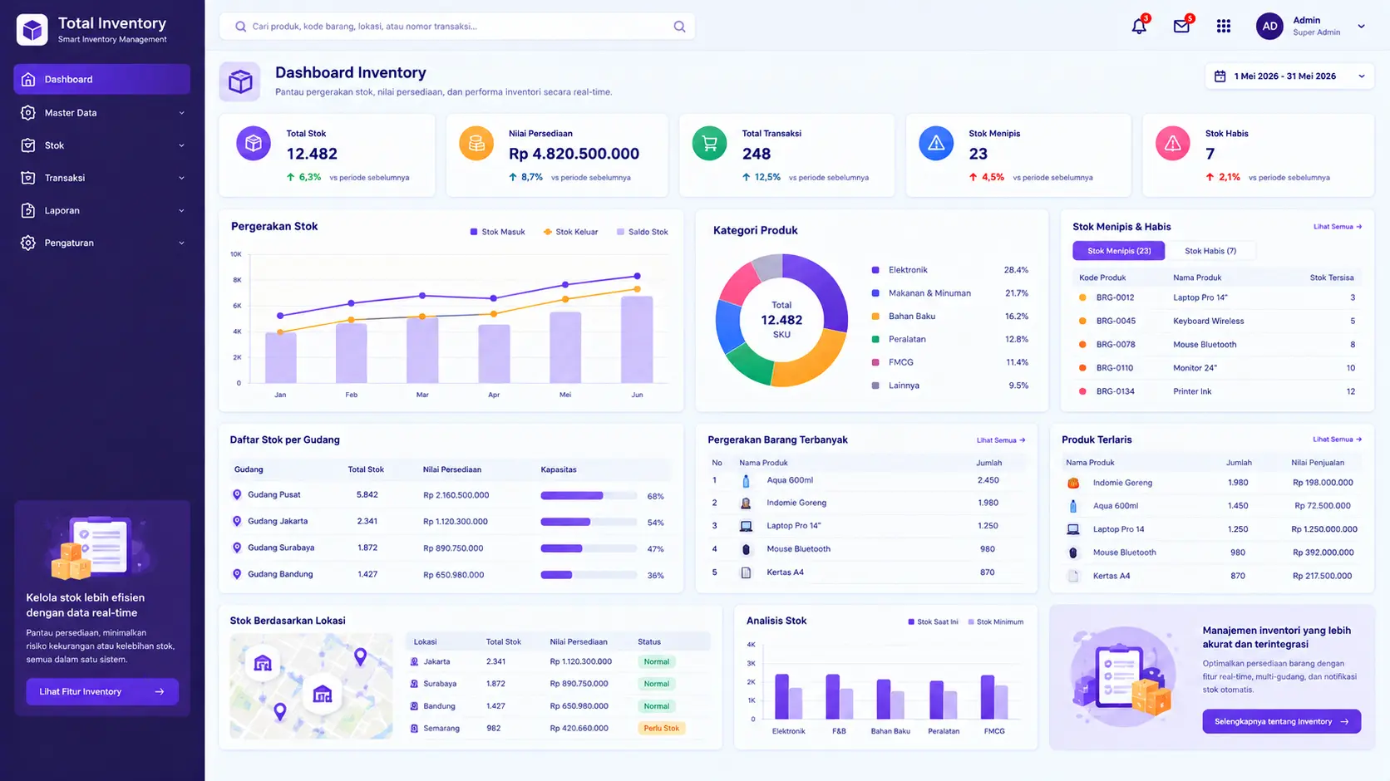The height and width of the screenshot is (781, 1390).
Task: Toggle the Saldo Stok legend series
Action: pyautogui.click(x=642, y=232)
